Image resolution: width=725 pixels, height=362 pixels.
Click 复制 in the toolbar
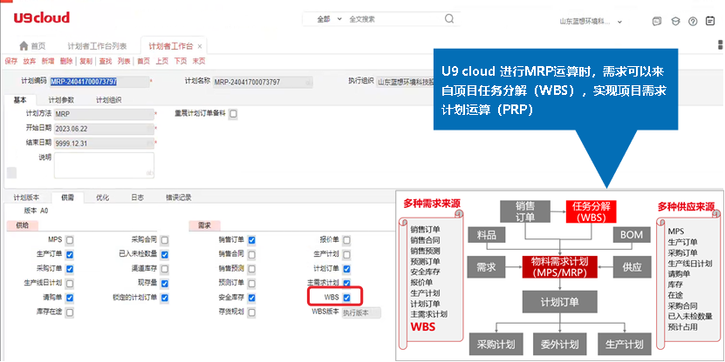click(85, 61)
